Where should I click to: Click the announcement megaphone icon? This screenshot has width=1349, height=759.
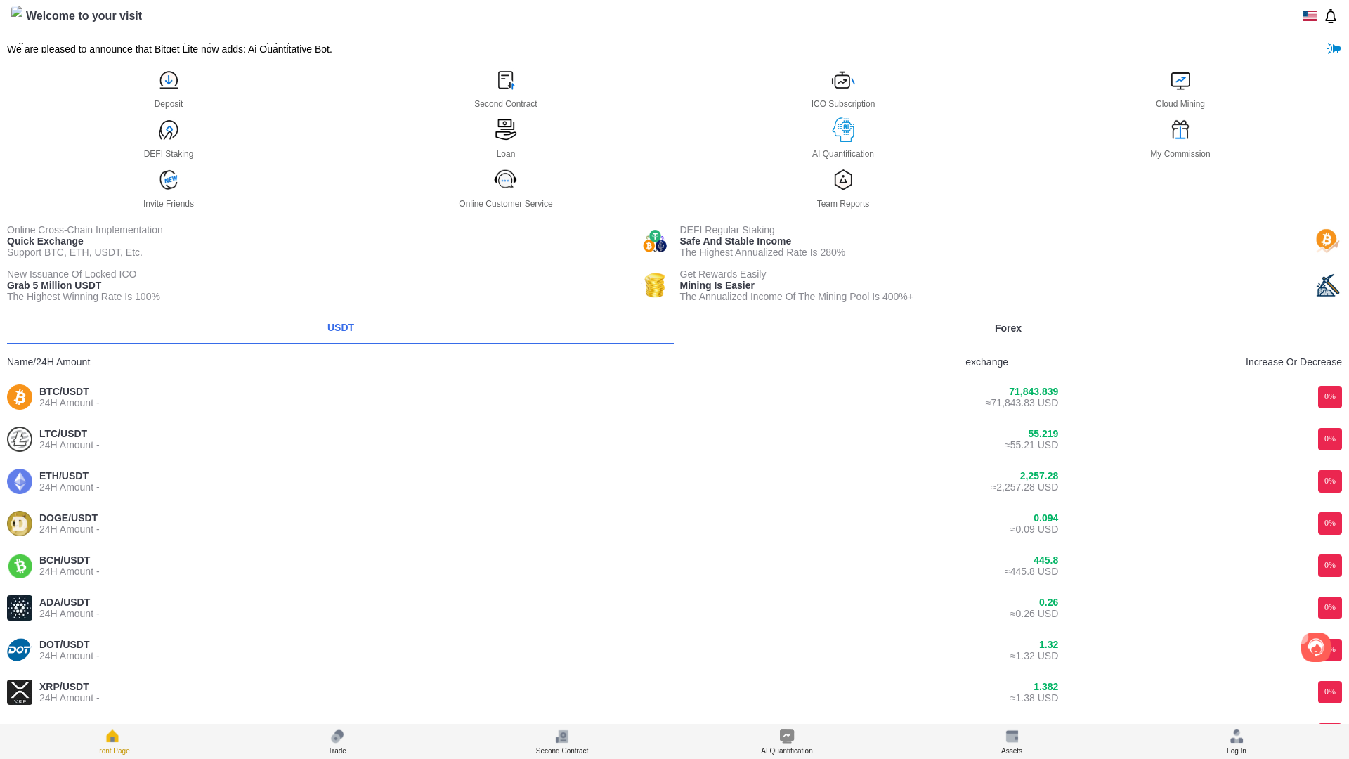click(x=1333, y=48)
